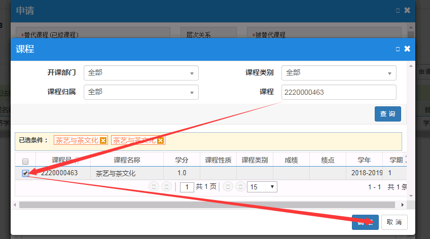Close the background 申请 dialog
430x239 pixels.
click(x=407, y=10)
